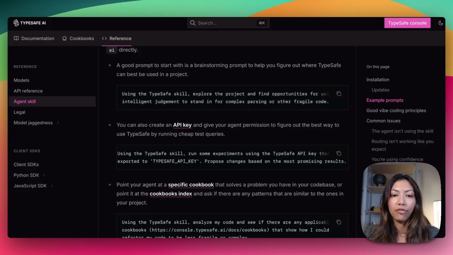The height and width of the screenshot is (255, 453).
Task: Jump to The agent isn't using the skill
Action: point(402,131)
